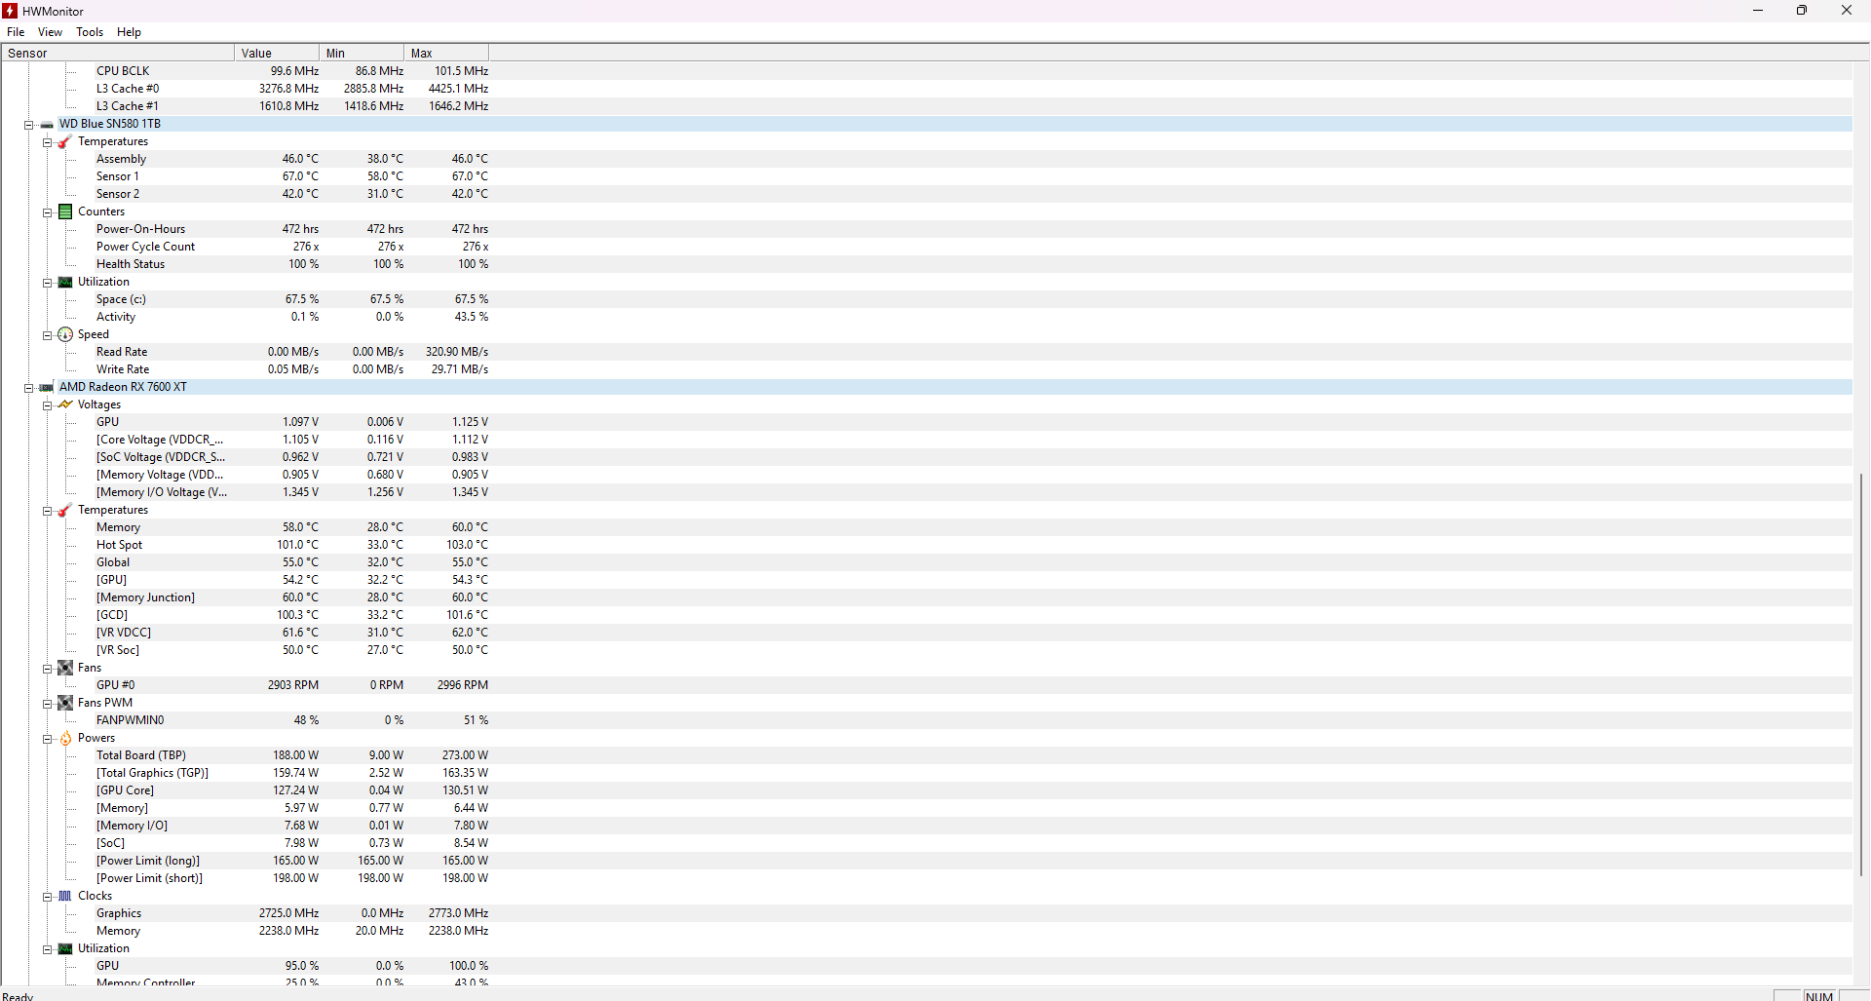1871x1001 pixels.
Task: Click the vertical scrollbar thumb
Action: pyautogui.click(x=1861, y=673)
